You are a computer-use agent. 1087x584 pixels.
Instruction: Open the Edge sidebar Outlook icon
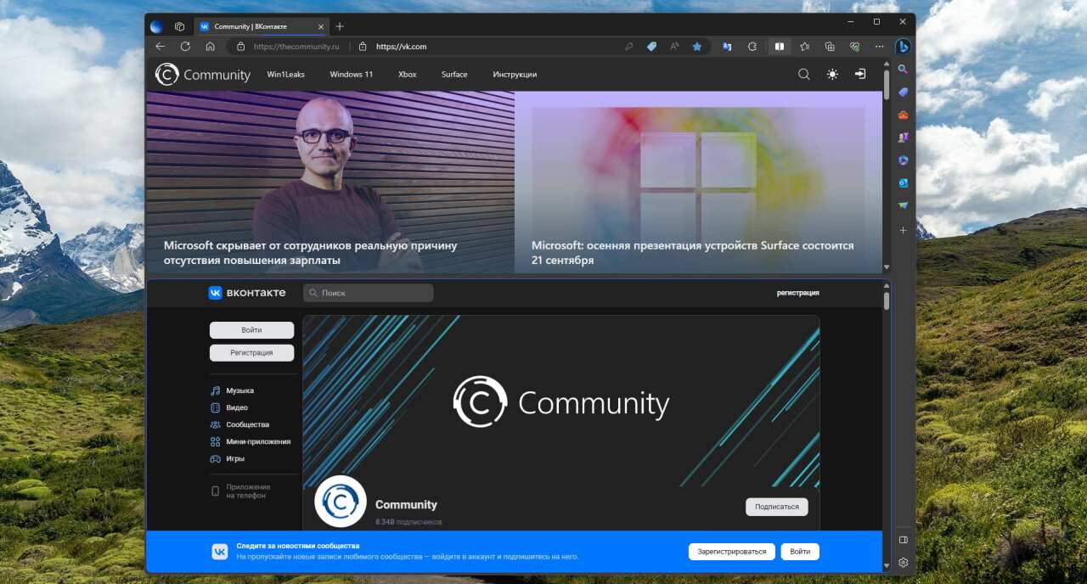[x=904, y=182]
